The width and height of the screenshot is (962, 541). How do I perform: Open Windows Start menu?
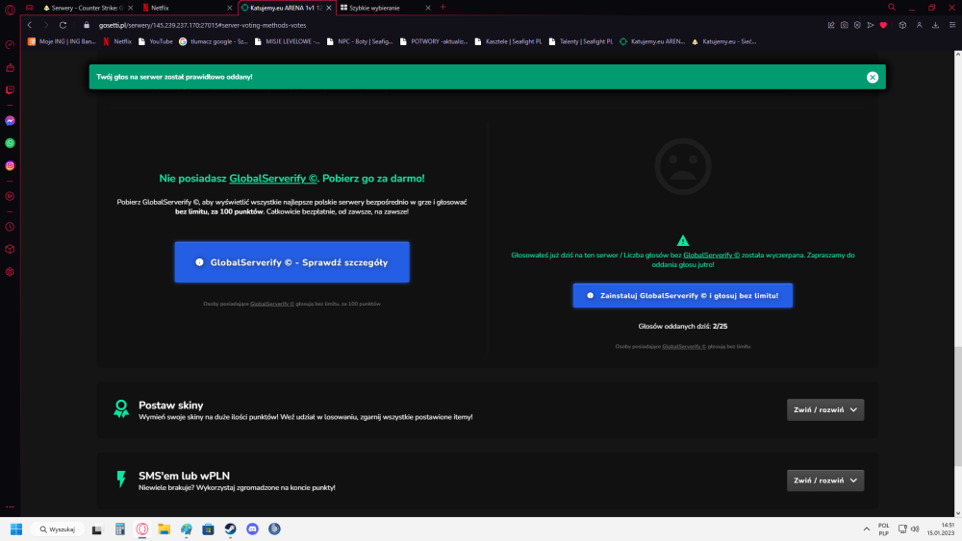[16, 529]
